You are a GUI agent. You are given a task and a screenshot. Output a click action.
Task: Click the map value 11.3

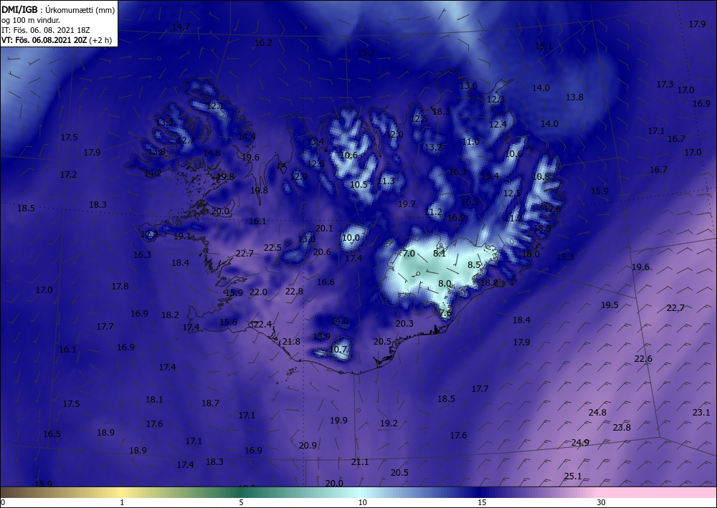pyautogui.click(x=386, y=181)
